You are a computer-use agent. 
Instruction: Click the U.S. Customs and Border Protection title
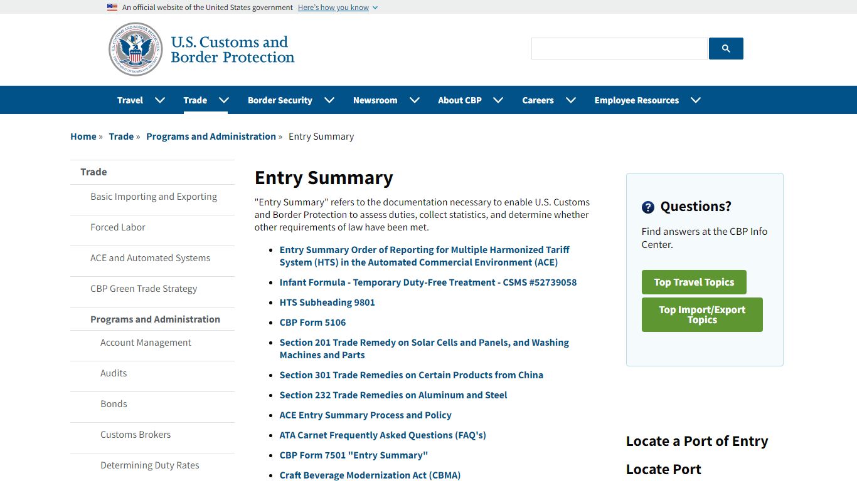[232, 49]
